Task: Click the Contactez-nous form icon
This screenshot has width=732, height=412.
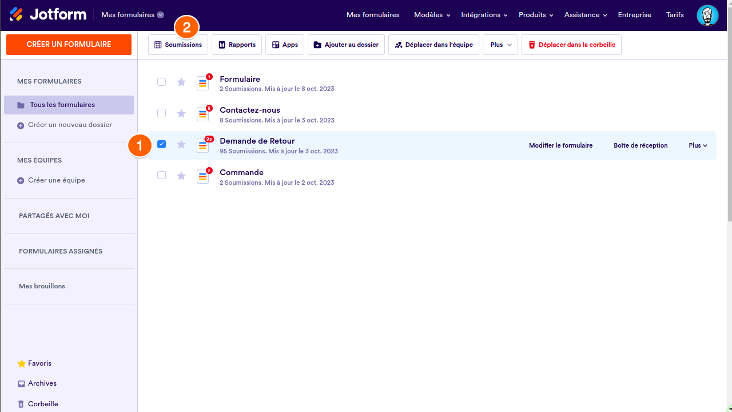Action: pos(203,114)
